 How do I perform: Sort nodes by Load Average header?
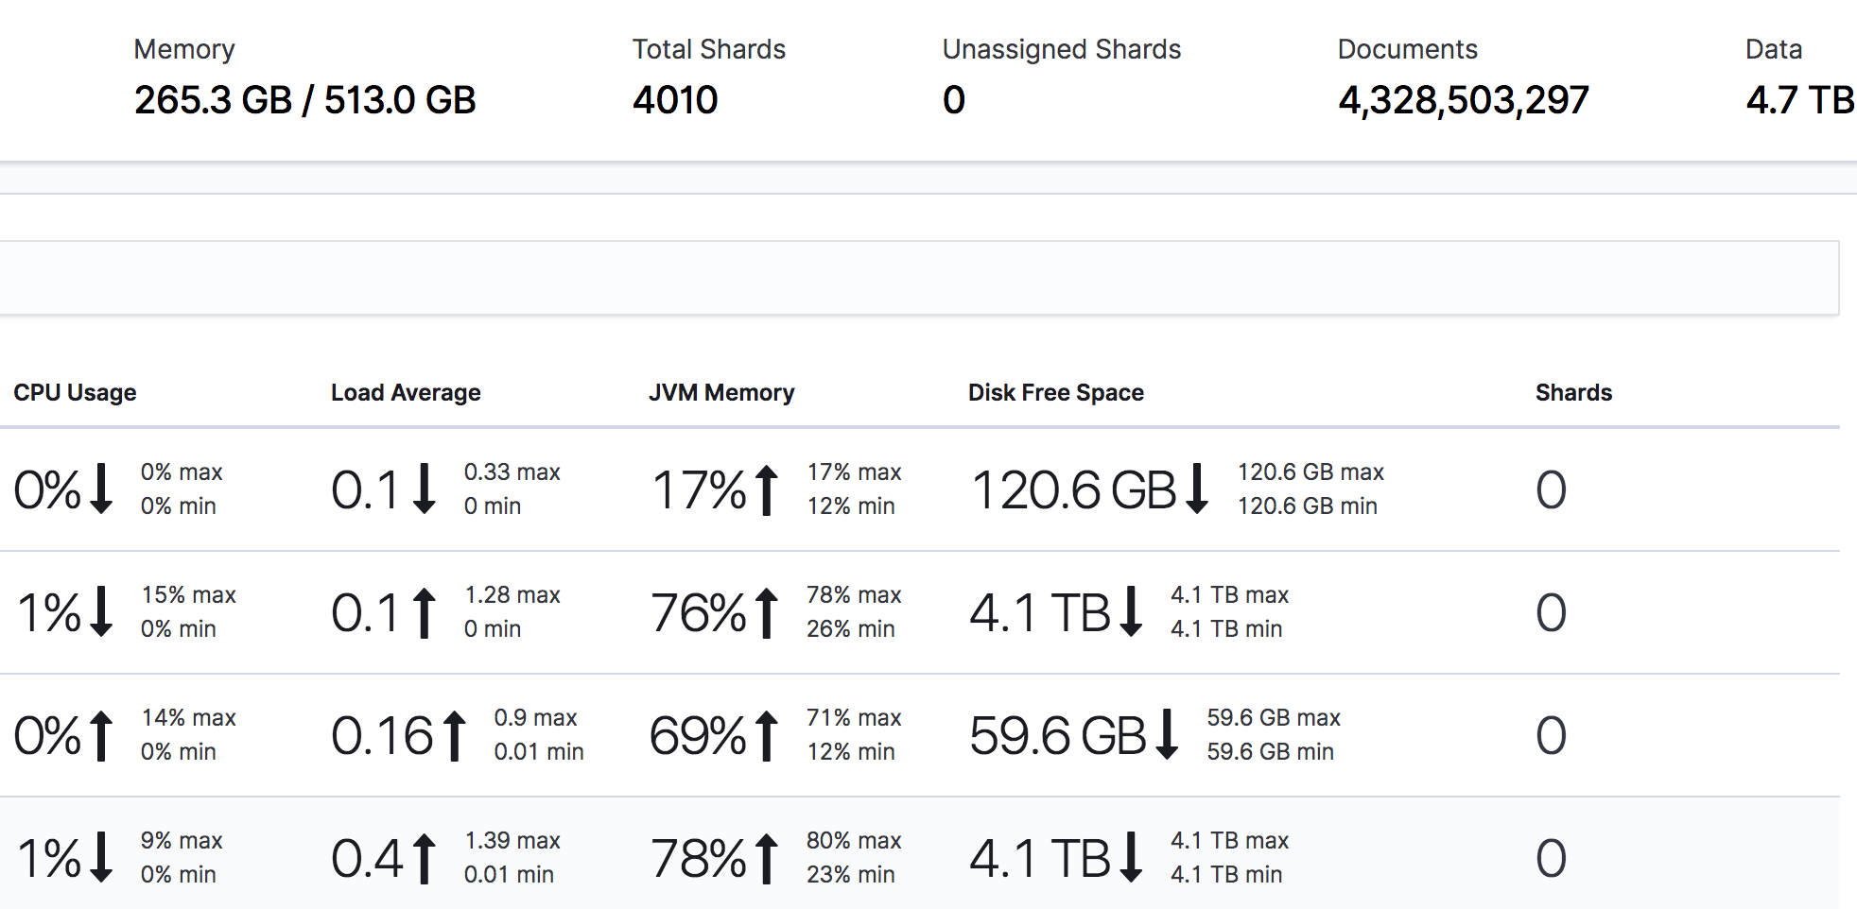[406, 393]
